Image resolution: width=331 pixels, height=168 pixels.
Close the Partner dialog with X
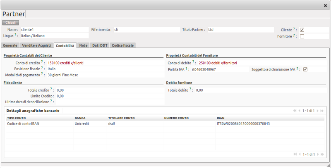(x=325, y=5)
